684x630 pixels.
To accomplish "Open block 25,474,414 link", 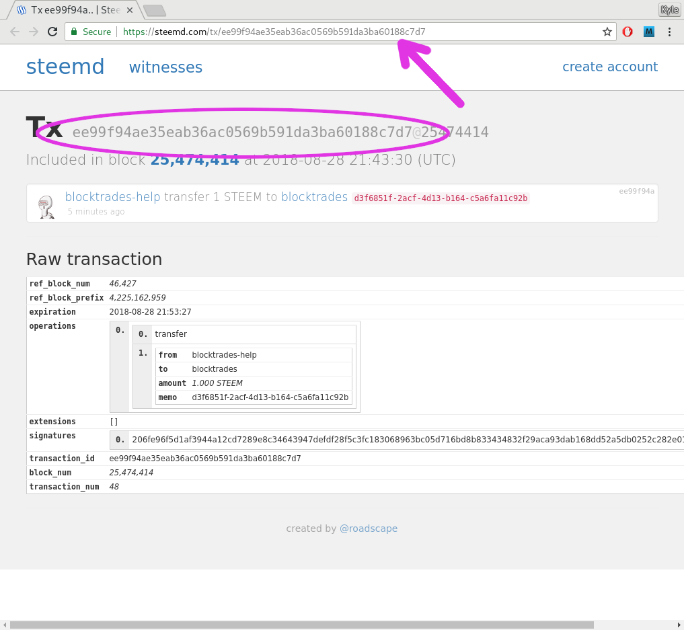I will (x=194, y=159).
